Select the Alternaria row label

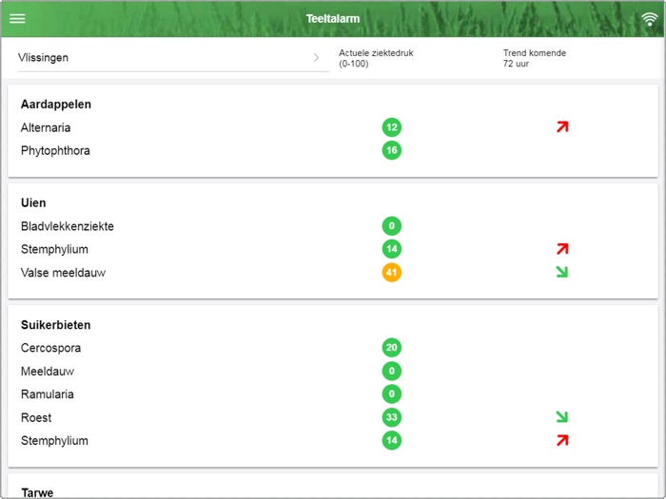tap(46, 127)
